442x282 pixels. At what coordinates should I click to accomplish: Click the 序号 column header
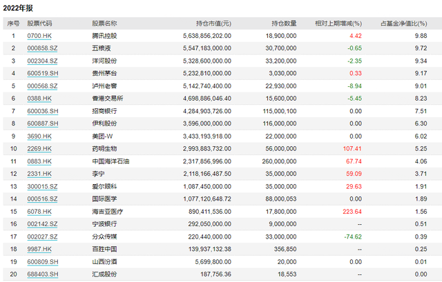point(13,23)
